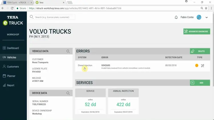Expand the user account dropdown arrow
The width and height of the screenshot is (214, 120).
tap(207, 17)
